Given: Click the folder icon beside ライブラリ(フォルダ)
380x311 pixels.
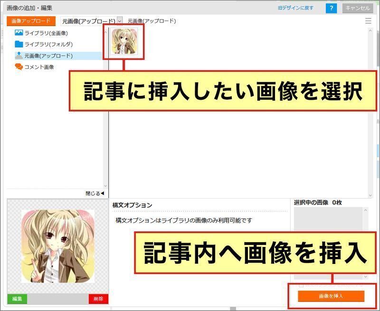Looking at the screenshot, I should tap(19, 44).
